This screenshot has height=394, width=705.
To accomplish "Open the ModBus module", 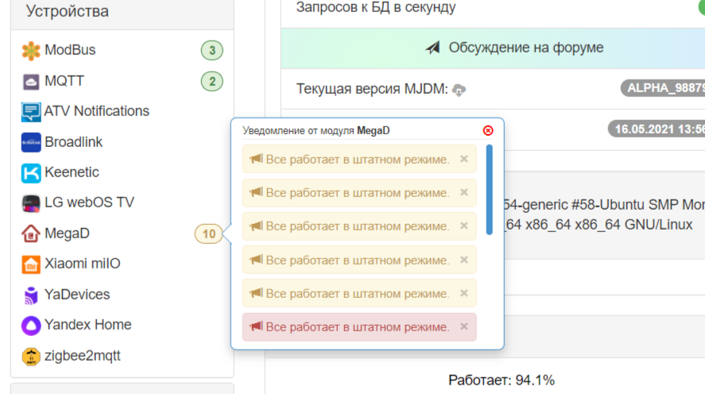I will click(70, 50).
